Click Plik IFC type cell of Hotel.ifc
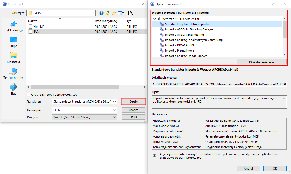 (131, 26)
